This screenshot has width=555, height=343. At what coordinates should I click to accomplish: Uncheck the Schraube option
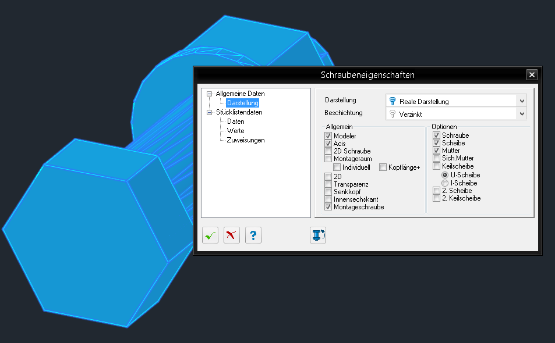[x=436, y=135]
